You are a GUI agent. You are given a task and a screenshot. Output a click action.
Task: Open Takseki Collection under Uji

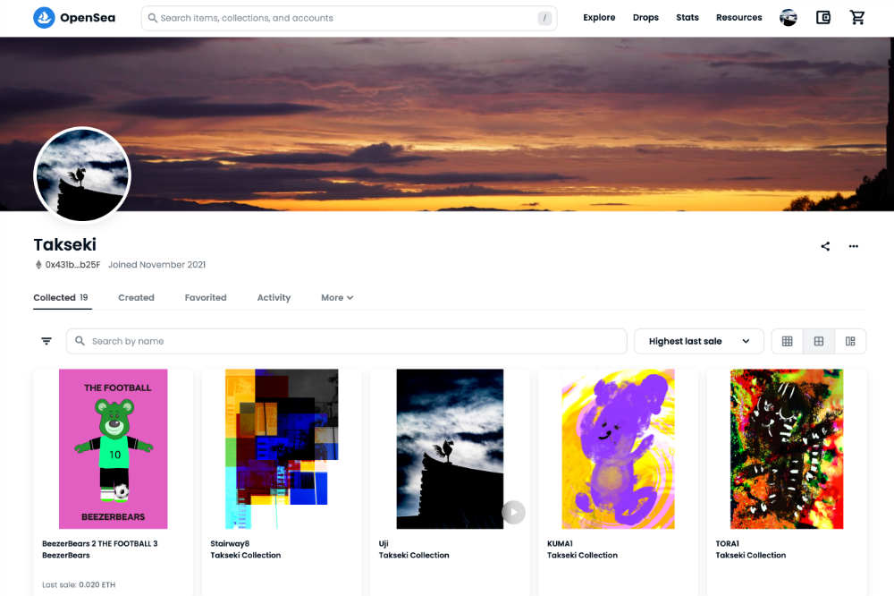(414, 555)
